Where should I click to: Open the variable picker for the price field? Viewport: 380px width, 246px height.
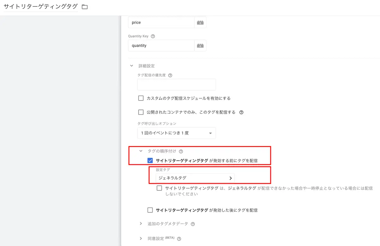click(x=200, y=22)
